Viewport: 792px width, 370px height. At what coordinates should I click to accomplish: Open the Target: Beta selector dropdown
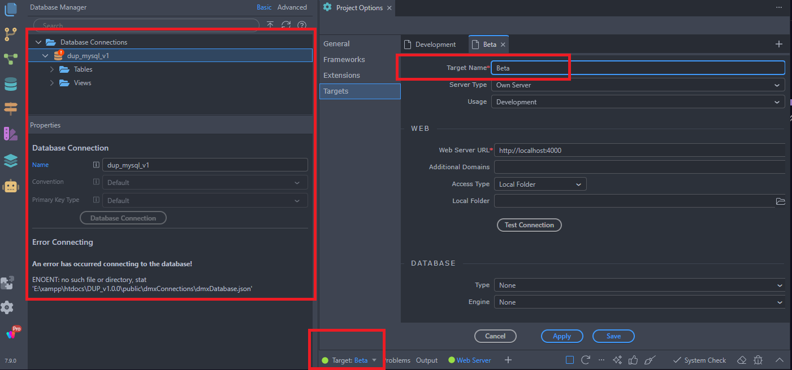(349, 360)
